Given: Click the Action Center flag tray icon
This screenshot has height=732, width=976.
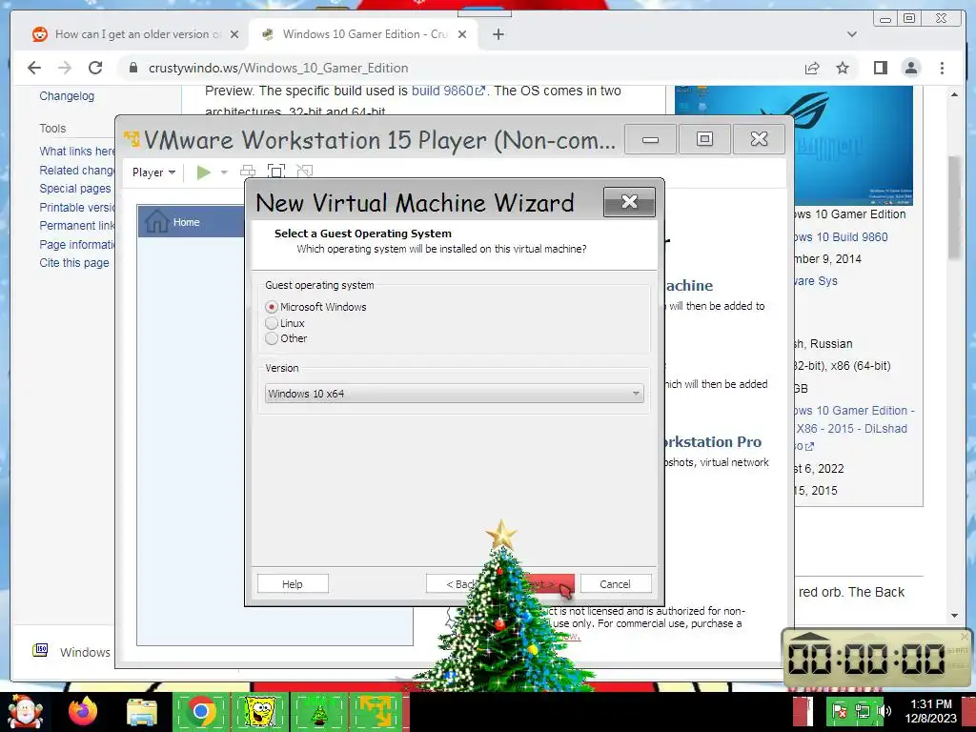Looking at the screenshot, I should (839, 711).
